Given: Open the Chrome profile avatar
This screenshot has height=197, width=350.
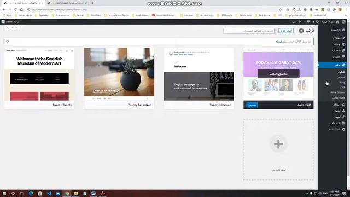Looking at the screenshot, I should 340,10.
